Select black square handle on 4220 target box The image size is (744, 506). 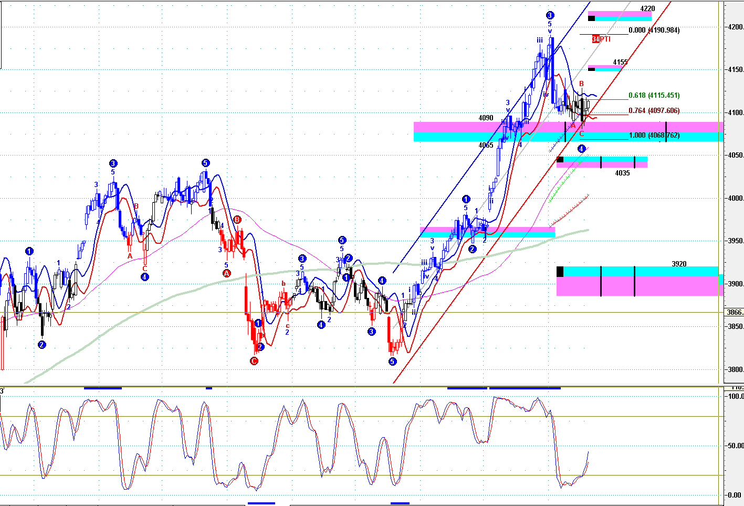[x=591, y=18]
